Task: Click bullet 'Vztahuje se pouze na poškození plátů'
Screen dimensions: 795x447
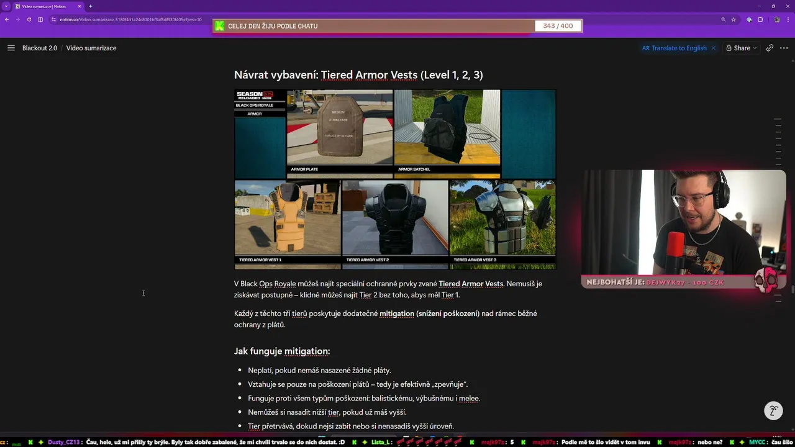Action: pos(358,384)
